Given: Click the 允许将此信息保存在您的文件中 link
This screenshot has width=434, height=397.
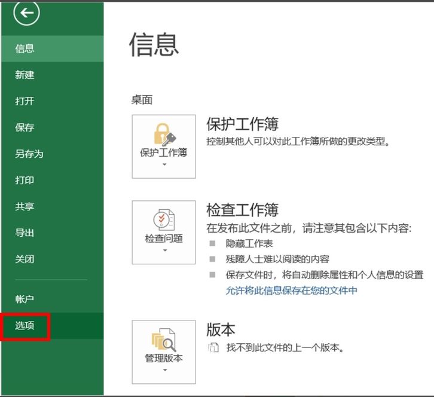Looking at the screenshot, I should [x=292, y=291].
